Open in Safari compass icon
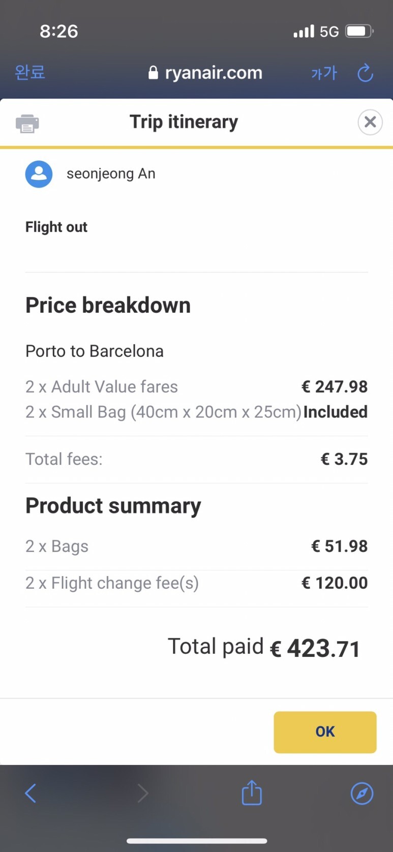The height and width of the screenshot is (852, 393). click(x=362, y=793)
